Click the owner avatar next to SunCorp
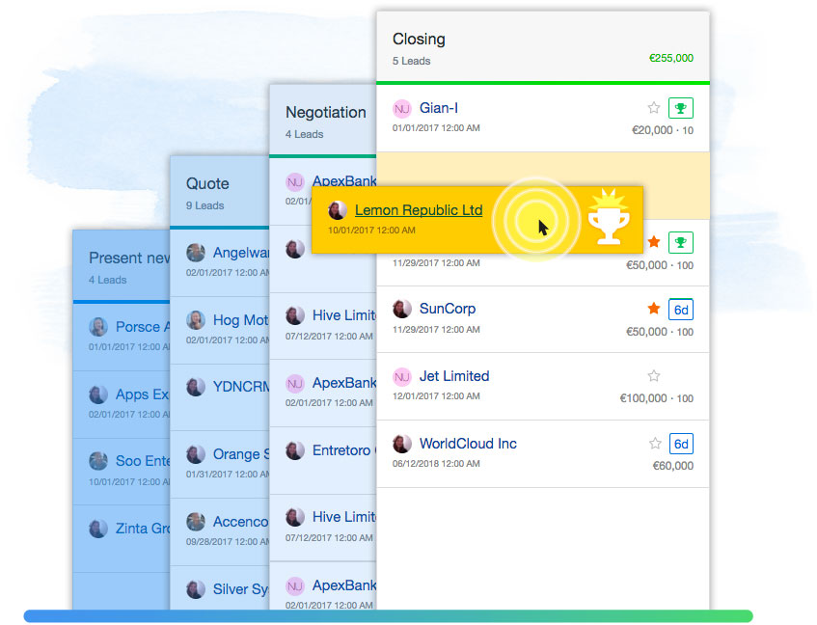 (x=402, y=310)
